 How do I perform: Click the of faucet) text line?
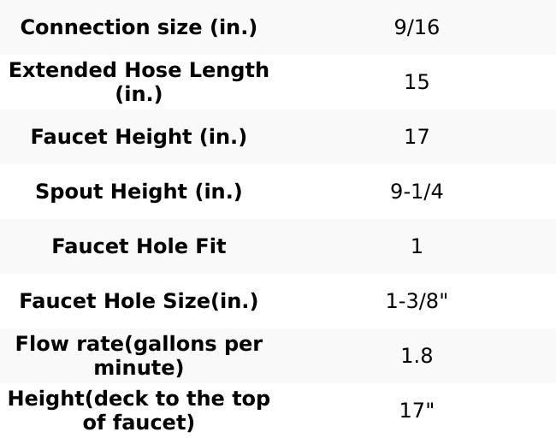(x=139, y=423)
